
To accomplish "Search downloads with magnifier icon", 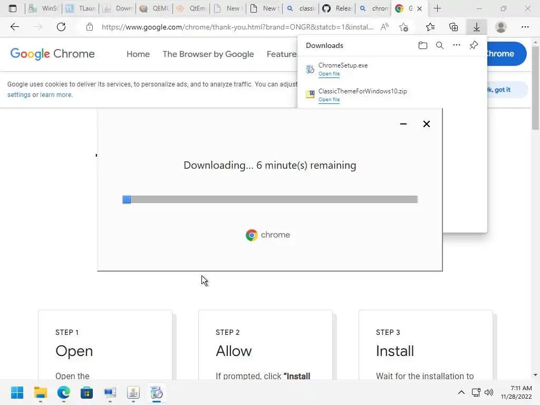I will (x=440, y=45).
